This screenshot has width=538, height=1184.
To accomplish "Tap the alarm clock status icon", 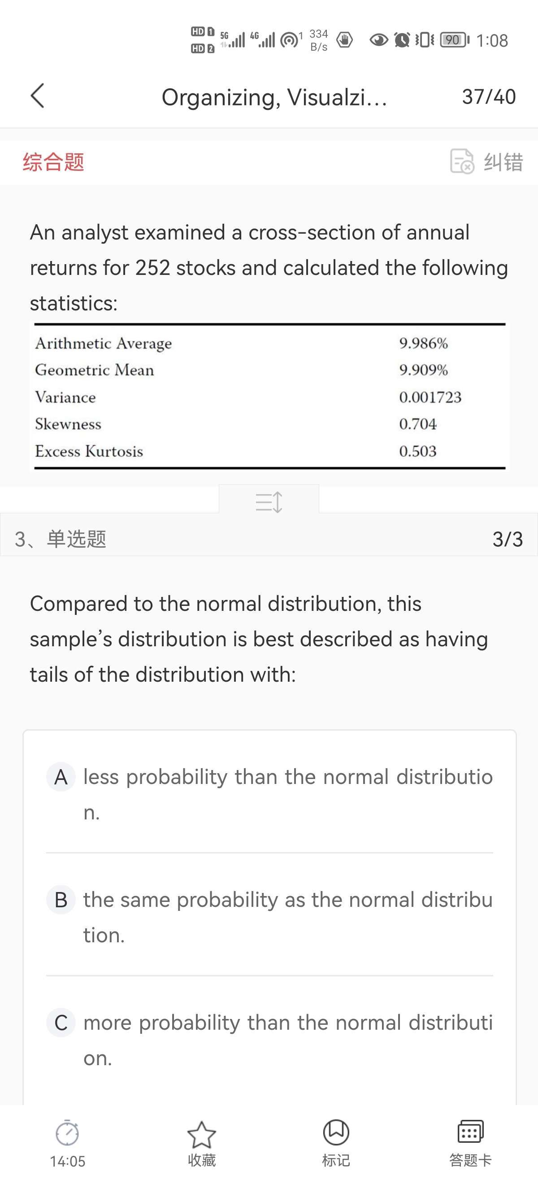I will (x=402, y=40).
